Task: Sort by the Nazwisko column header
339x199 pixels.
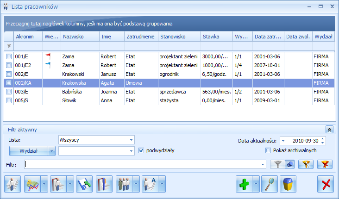Action: [x=80, y=37]
